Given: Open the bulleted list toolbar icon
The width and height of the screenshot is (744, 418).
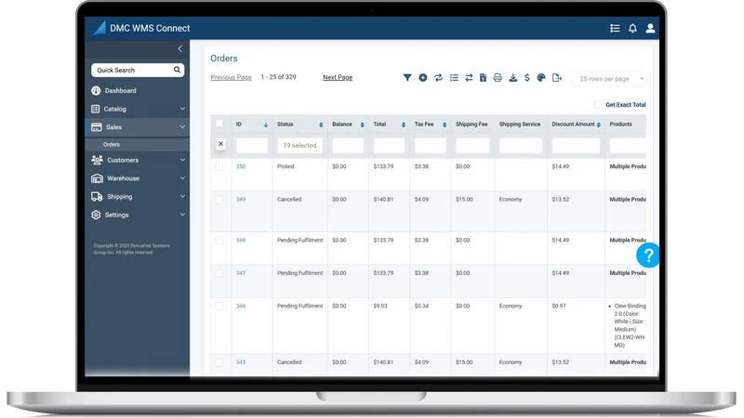Looking at the screenshot, I should pos(454,77).
